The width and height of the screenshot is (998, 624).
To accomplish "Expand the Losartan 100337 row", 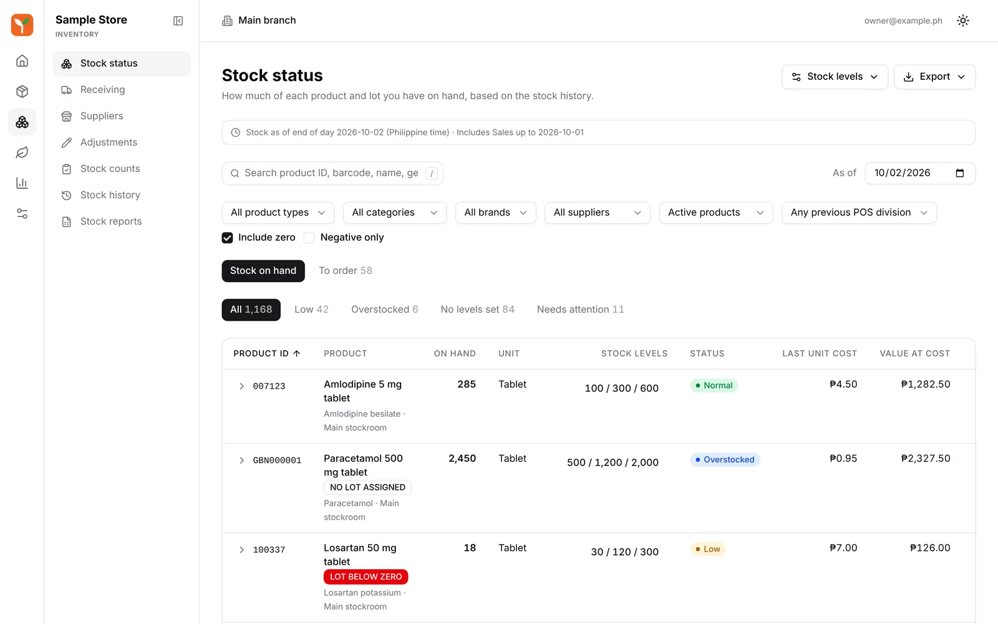I will tap(241, 550).
